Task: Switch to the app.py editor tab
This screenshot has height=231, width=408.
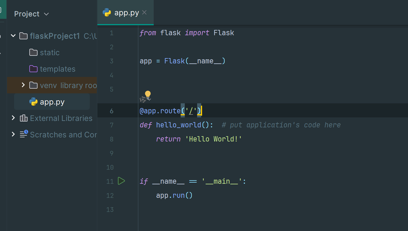Action: 126,13
